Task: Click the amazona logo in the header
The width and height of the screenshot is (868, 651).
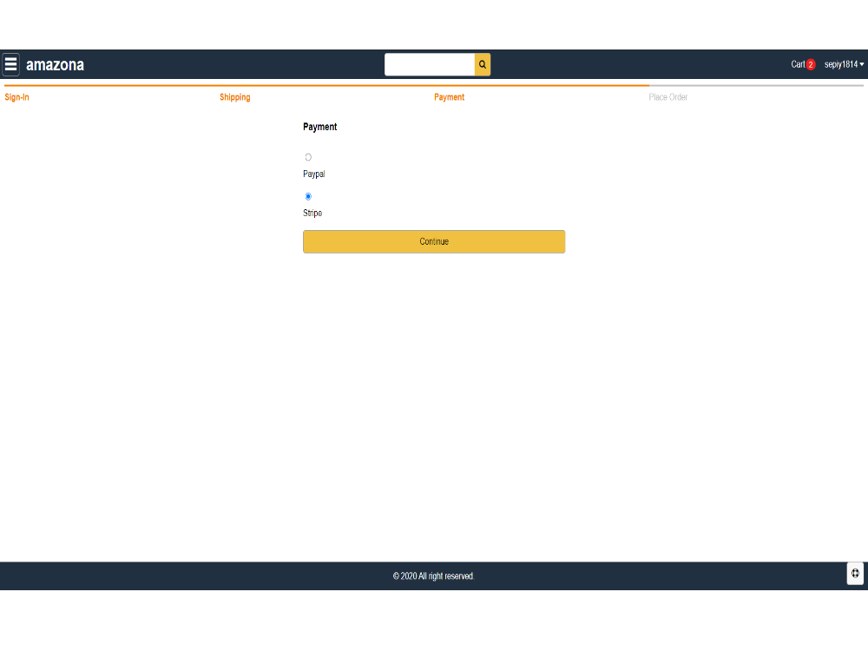Action: point(56,64)
